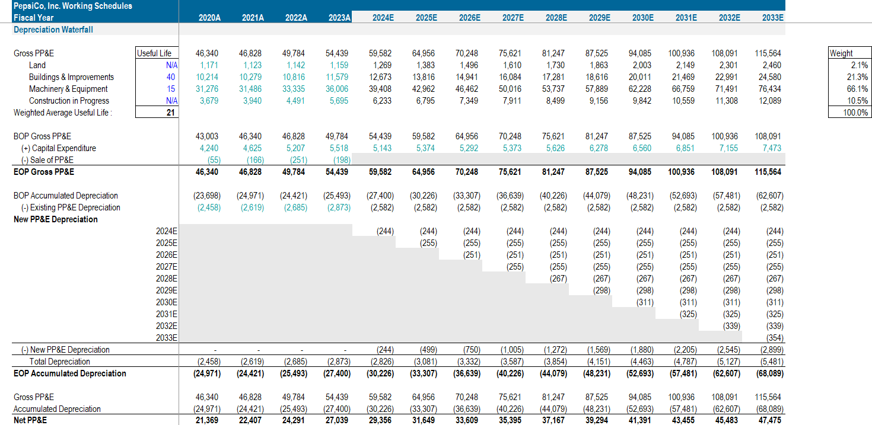Click the 66.1% Machinery weight cell

(x=857, y=89)
